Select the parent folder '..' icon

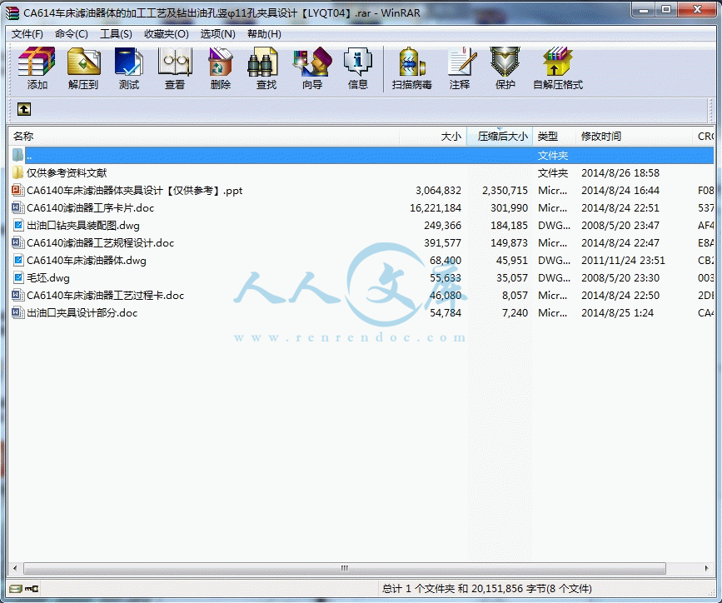click(17, 155)
